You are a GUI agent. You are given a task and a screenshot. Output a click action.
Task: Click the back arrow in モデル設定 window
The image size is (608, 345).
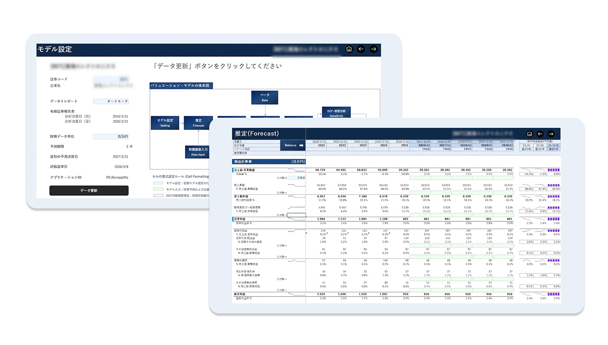click(361, 49)
